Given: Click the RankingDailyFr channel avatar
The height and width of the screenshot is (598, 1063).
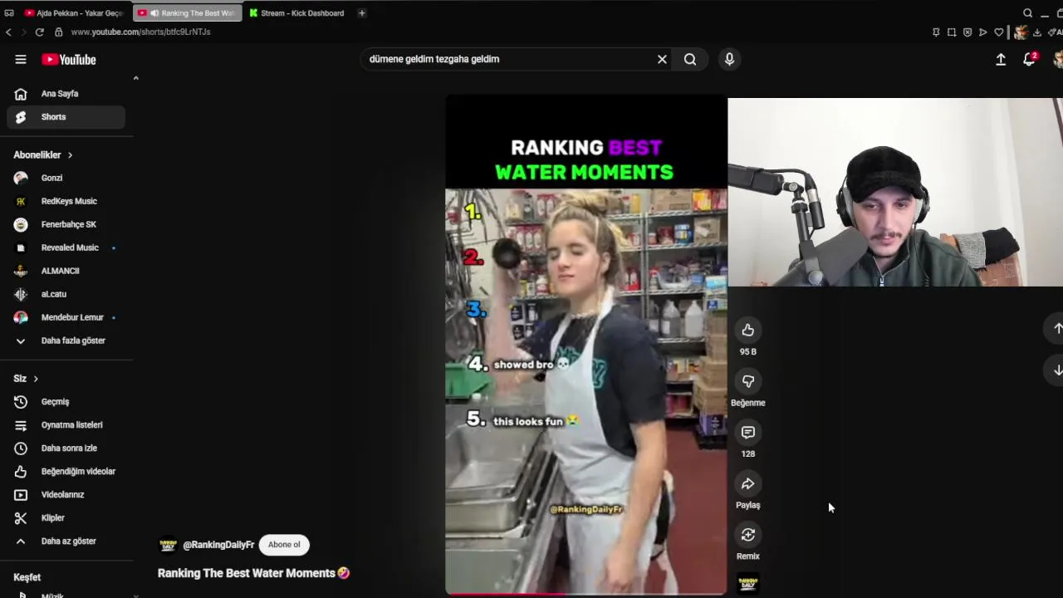Looking at the screenshot, I should point(168,545).
